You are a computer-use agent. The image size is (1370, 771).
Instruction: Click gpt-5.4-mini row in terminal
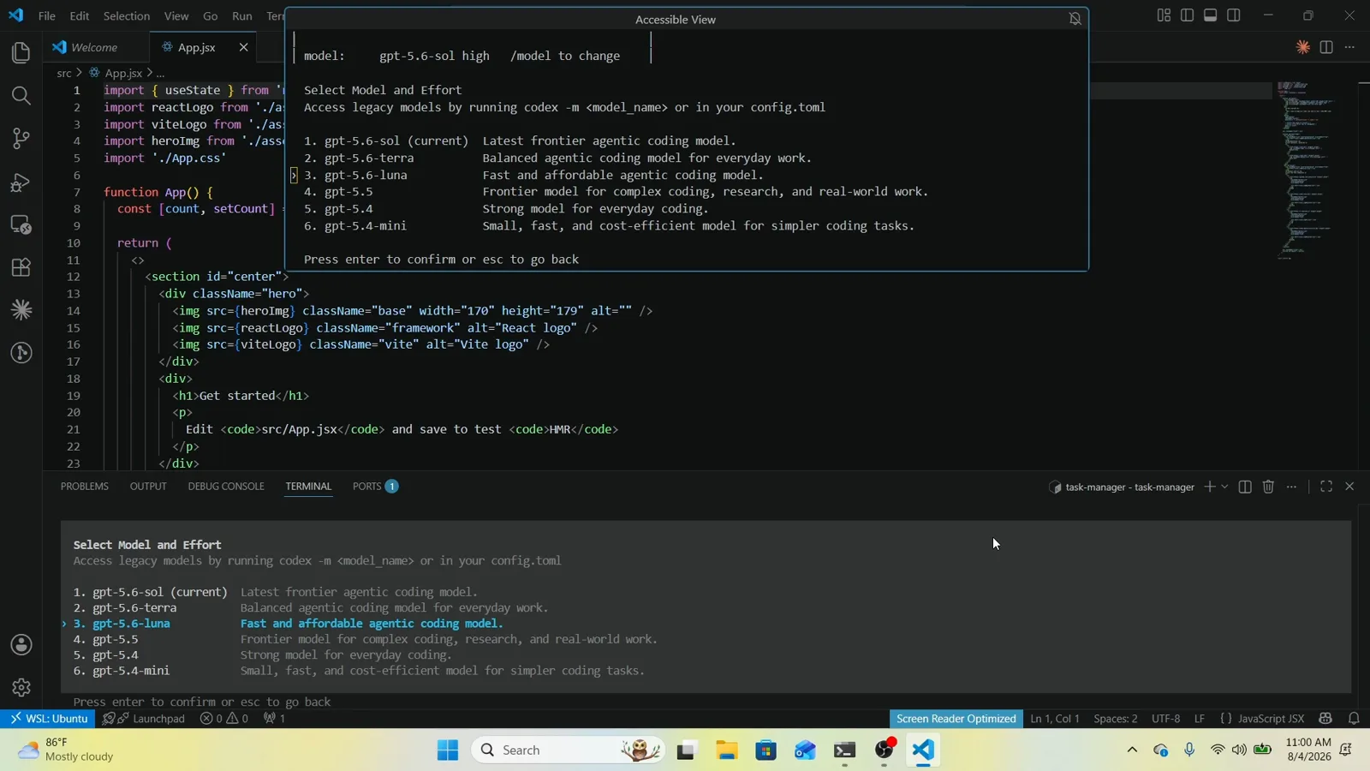359,671
